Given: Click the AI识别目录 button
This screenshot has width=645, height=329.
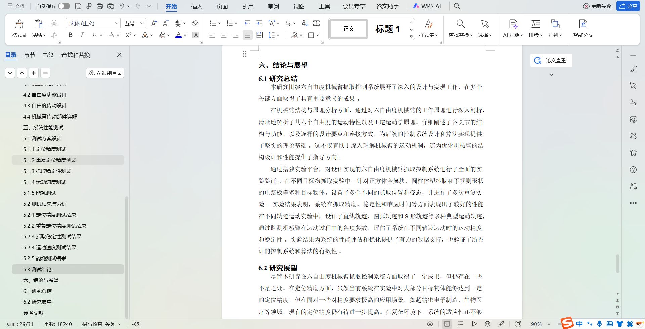Looking at the screenshot, I should coord(105,73).
